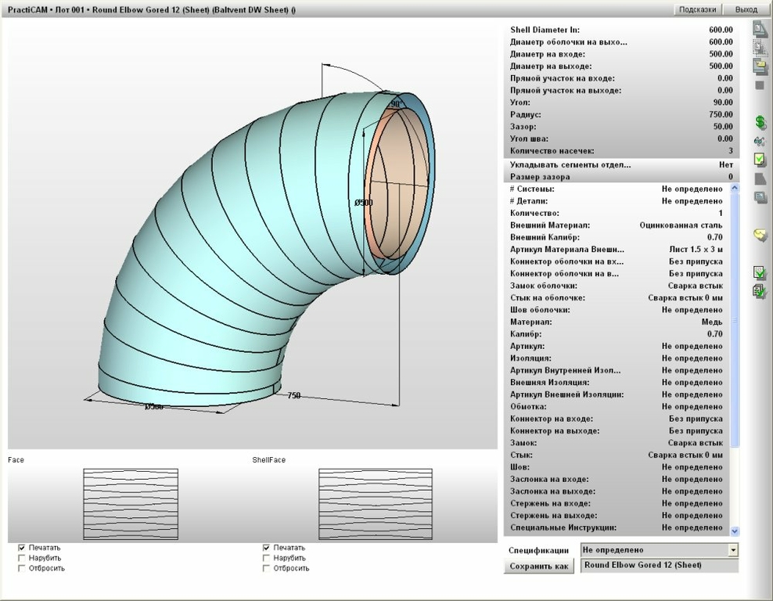Click the yellow label card icon

click(x=760, y=67)
